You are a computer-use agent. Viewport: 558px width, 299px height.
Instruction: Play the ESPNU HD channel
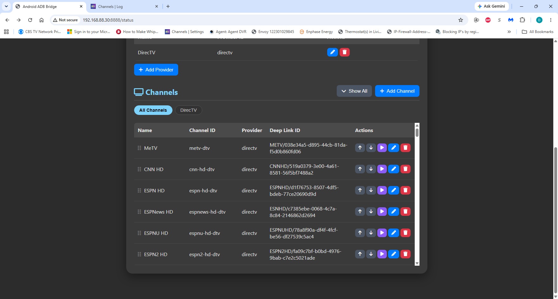click(382, 233)
